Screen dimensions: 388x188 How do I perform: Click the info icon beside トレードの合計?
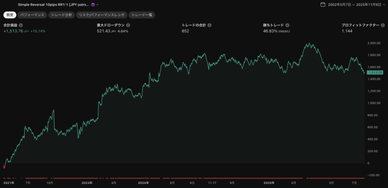click(210, 25)
